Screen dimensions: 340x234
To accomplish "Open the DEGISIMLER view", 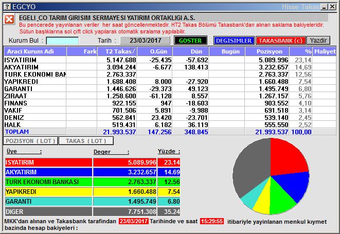I will (x=234, y=41).
